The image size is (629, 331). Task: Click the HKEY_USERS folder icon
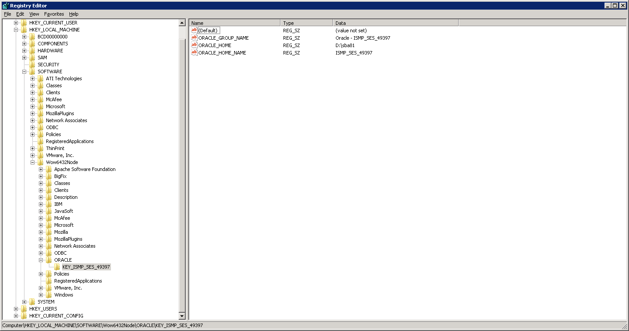click(24, 309)
